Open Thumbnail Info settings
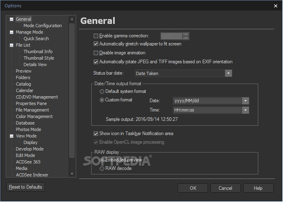 tap(38, 52)
